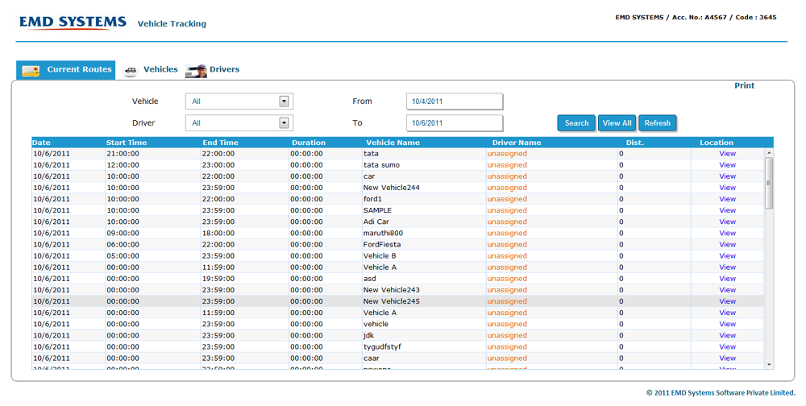The image size is (806, 406).
Task: Sort by Vehicle Name column header
Action: coord(393,143)
